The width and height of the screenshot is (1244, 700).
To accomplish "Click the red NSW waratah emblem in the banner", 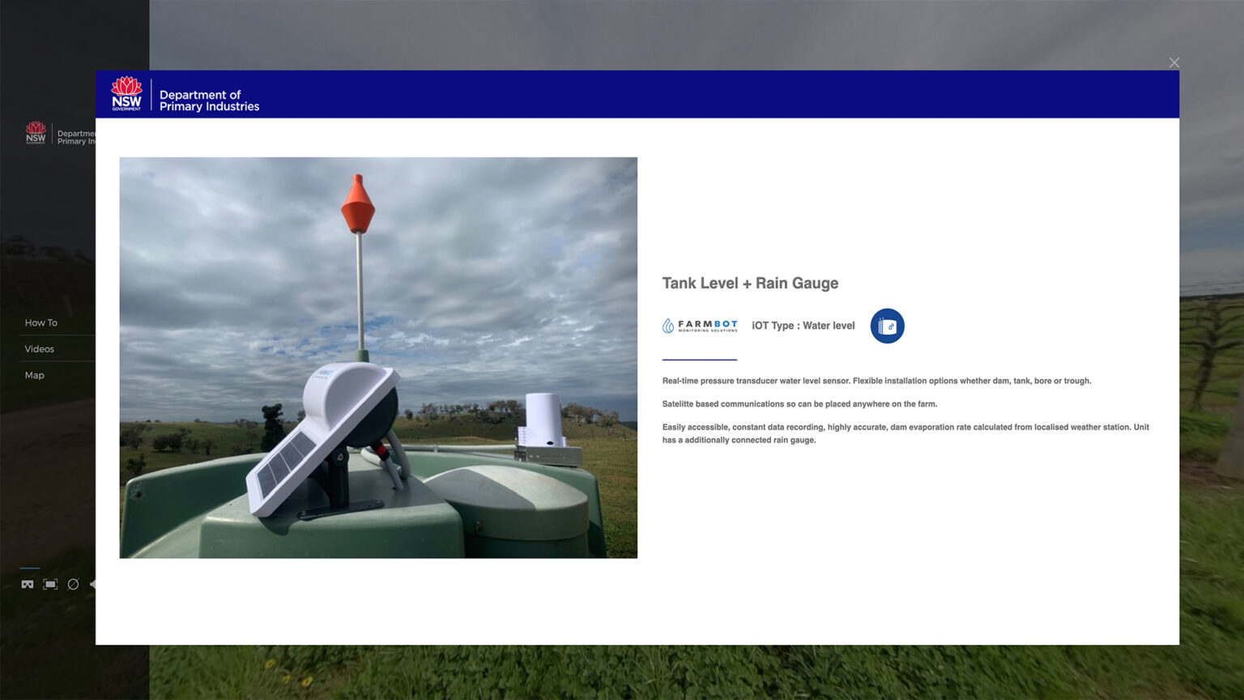I will click(x=126, y=92).
